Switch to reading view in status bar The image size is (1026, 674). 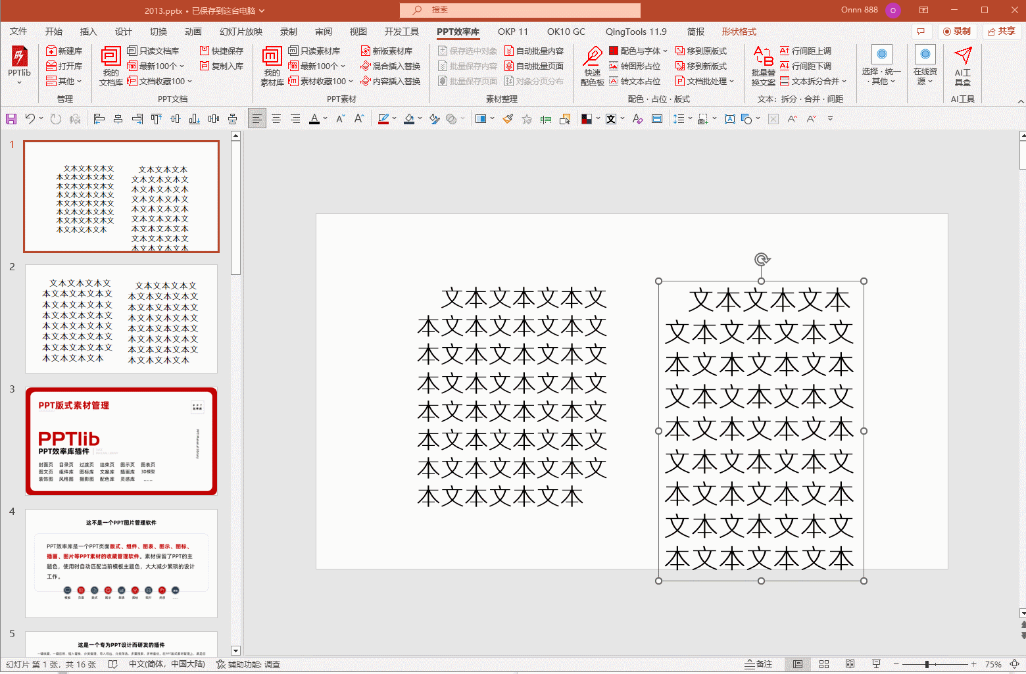(x=850, y=664)
